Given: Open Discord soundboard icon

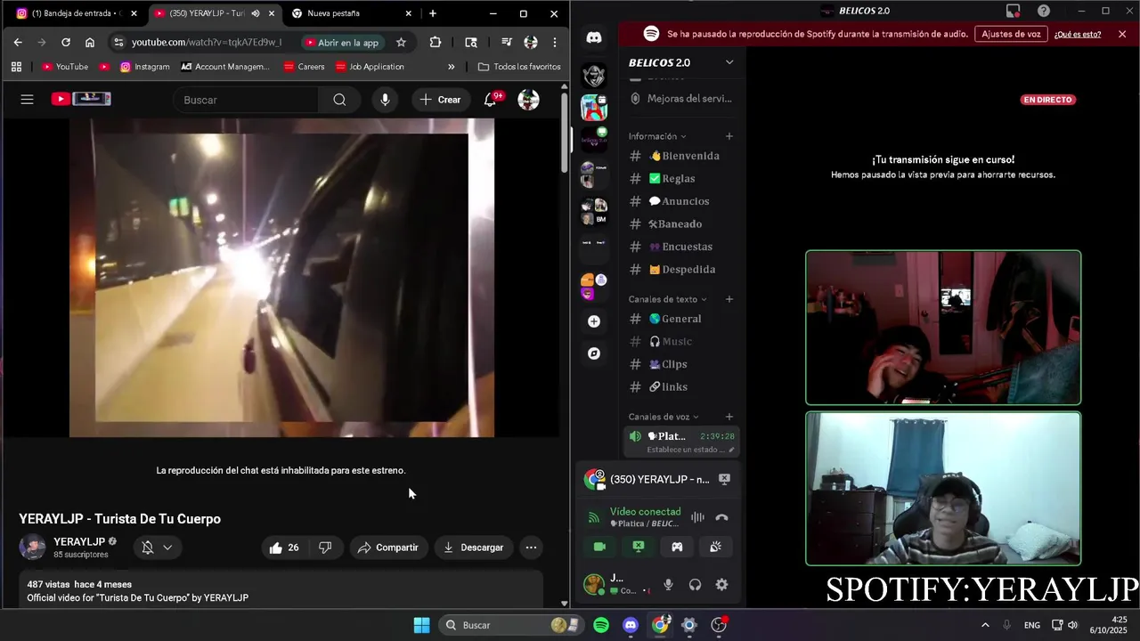Looking at the screenshot, I should coord(715,547).
